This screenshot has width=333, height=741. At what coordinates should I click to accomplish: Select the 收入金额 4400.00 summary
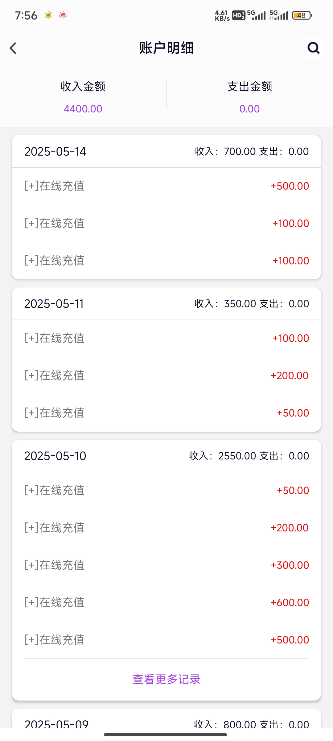coord(83,97)
